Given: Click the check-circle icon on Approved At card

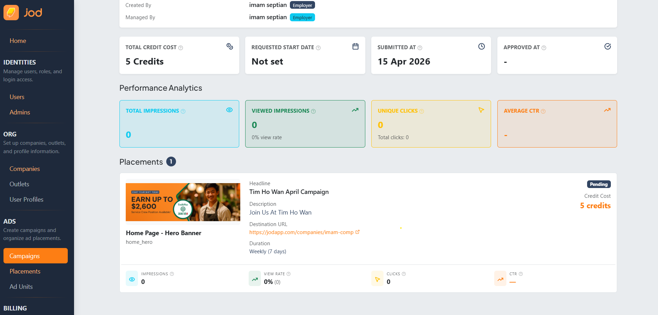Looking at the screenshot, I should click(608, 46).
